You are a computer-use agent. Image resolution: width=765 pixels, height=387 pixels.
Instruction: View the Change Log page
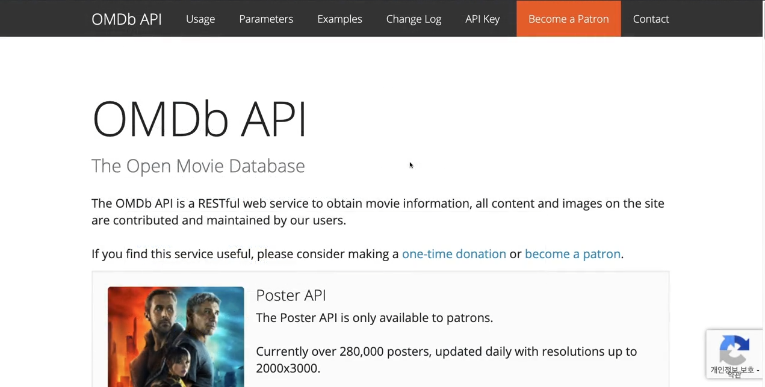click(413, 19)
